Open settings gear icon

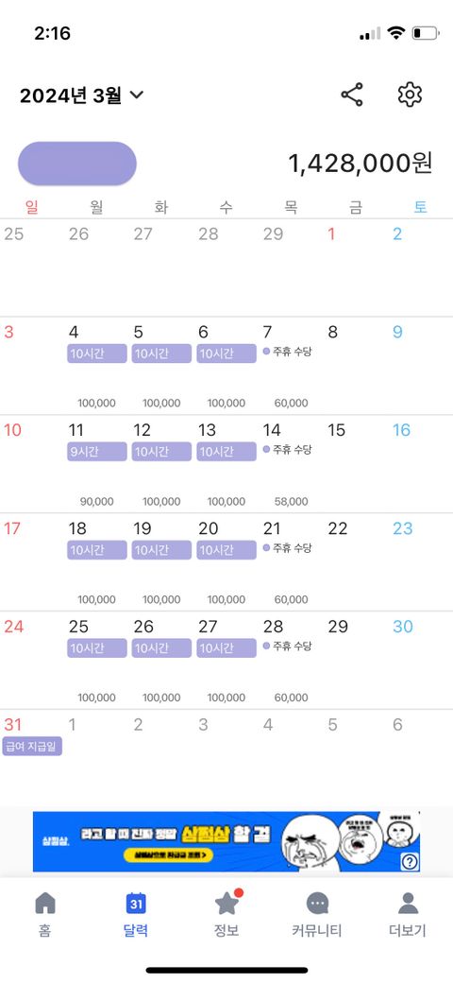[x=410, y=95]
